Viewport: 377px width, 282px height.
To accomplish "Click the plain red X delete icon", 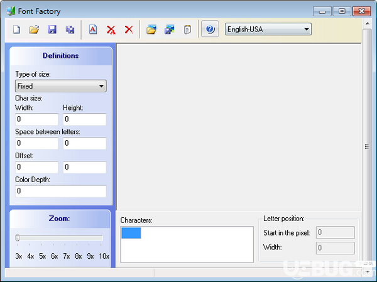I will pos(129,30).
